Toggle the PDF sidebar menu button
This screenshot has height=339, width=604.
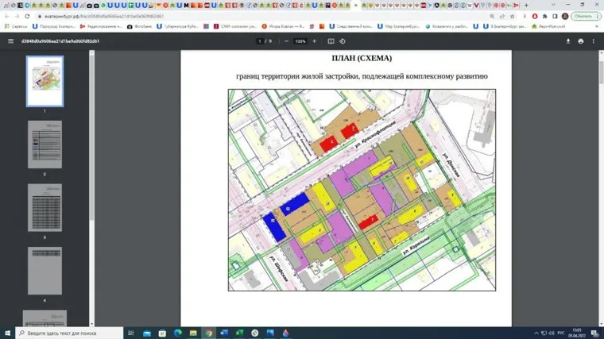tap(10, 41)
